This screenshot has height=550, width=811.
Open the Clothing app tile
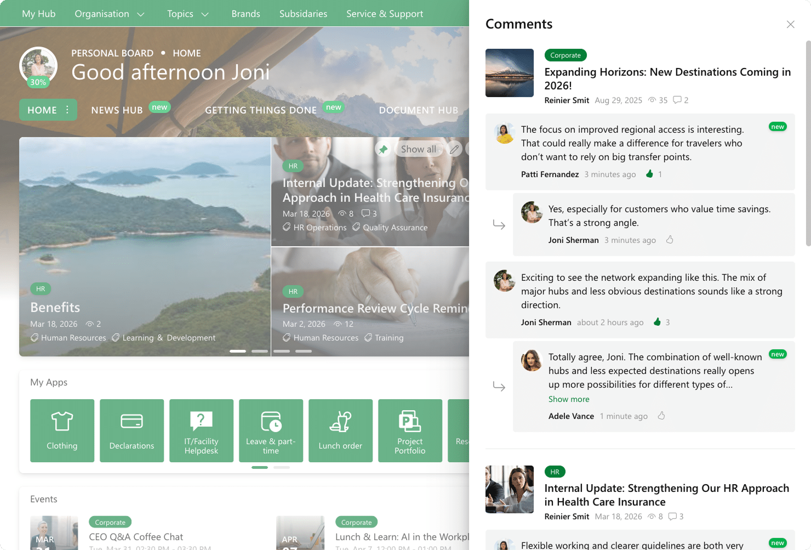pos(62,430)
